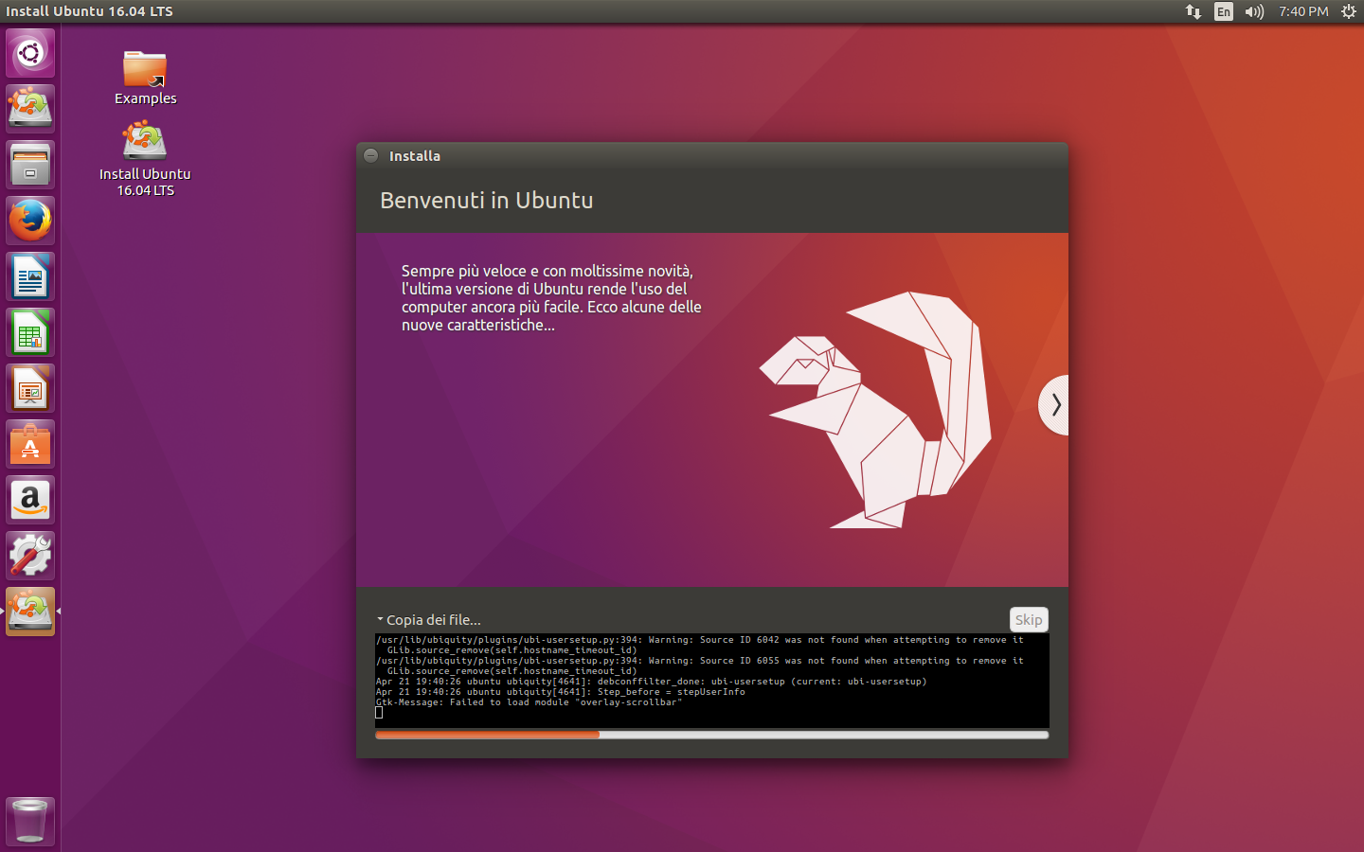Open the clock showing 7:40 PM
1364x852 pixels.
point(1302,12)
